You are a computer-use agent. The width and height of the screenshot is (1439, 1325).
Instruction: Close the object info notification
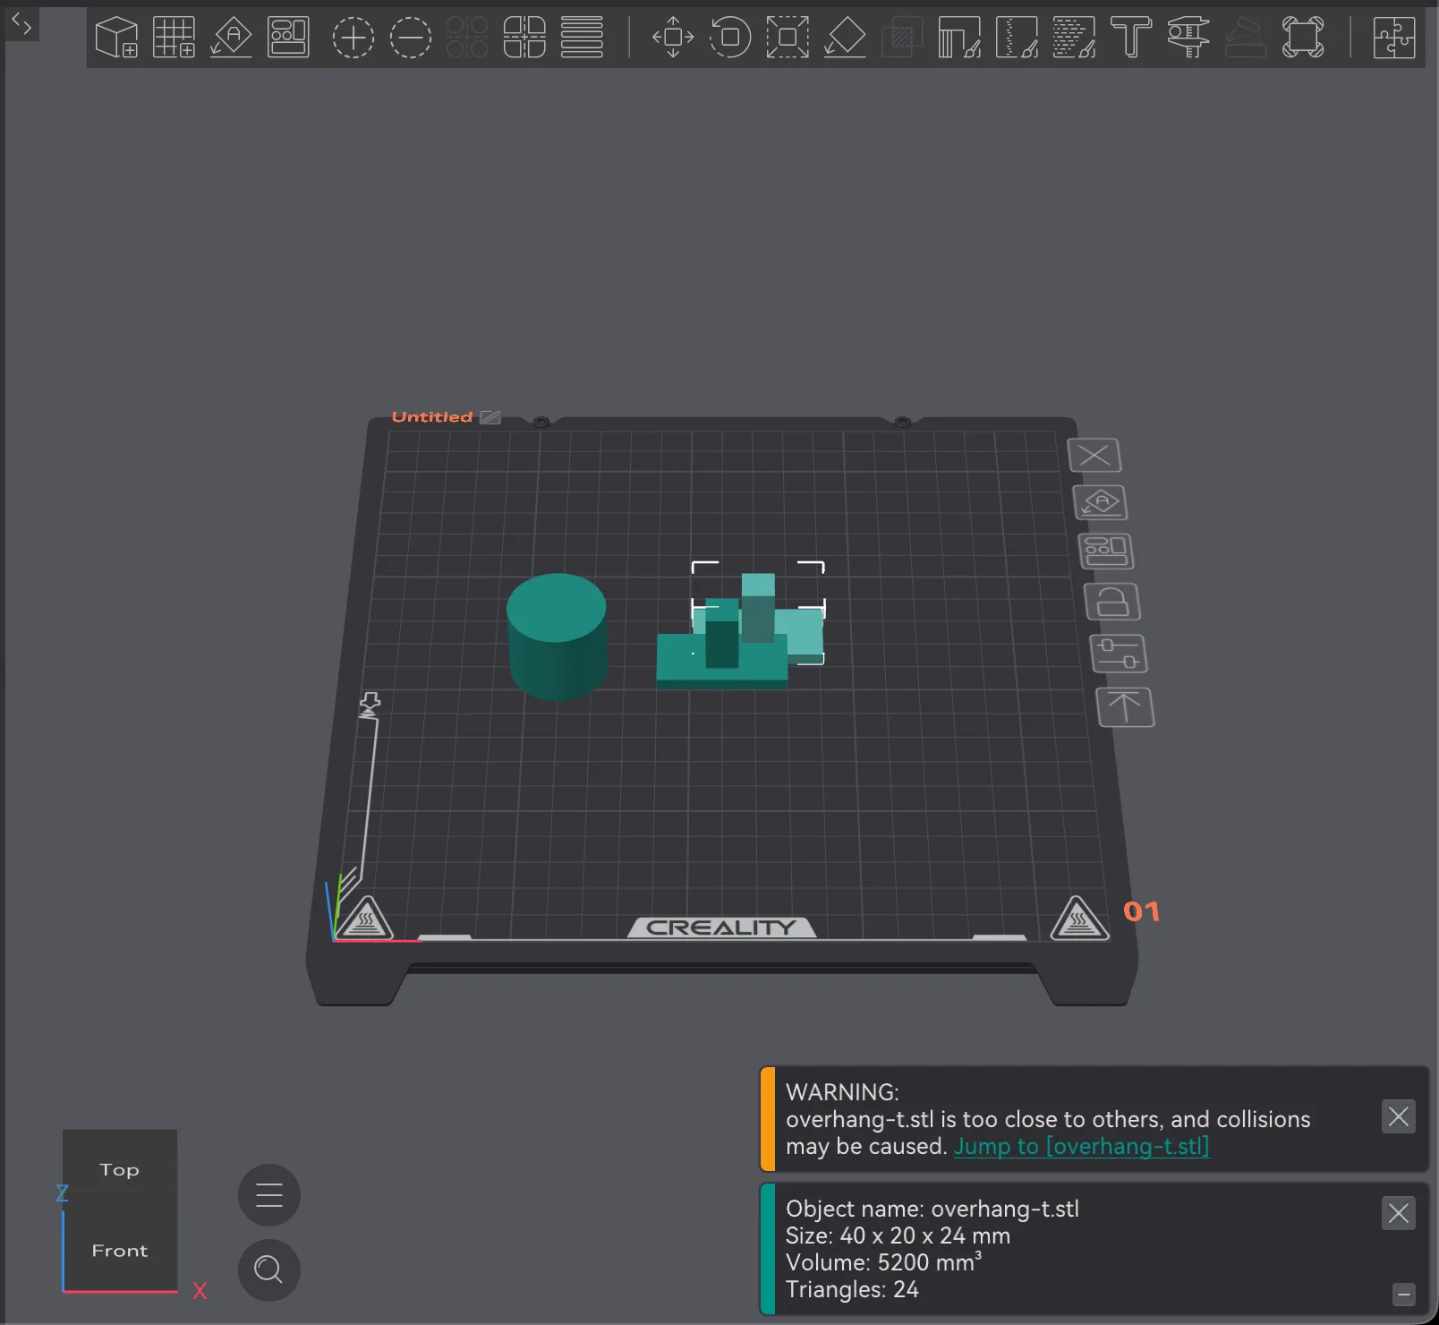tap(1398, 1213)
